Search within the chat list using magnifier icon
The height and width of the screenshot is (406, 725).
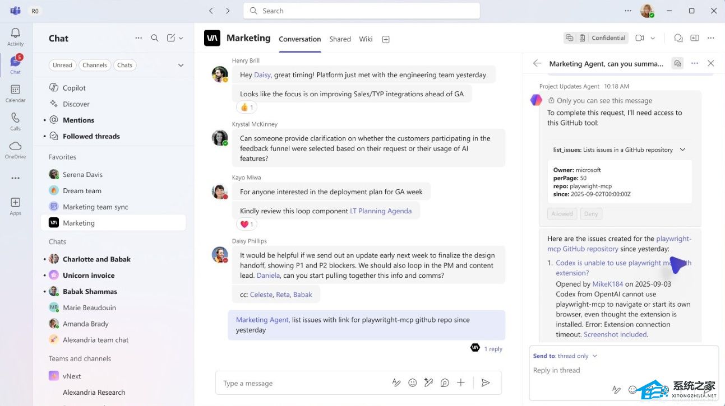pos(155,38)
